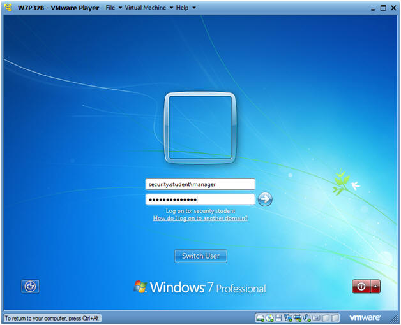The width and height of the screenshot is (401, 325).
Task: Open the Help menu
Action: (x=186, y=8)
